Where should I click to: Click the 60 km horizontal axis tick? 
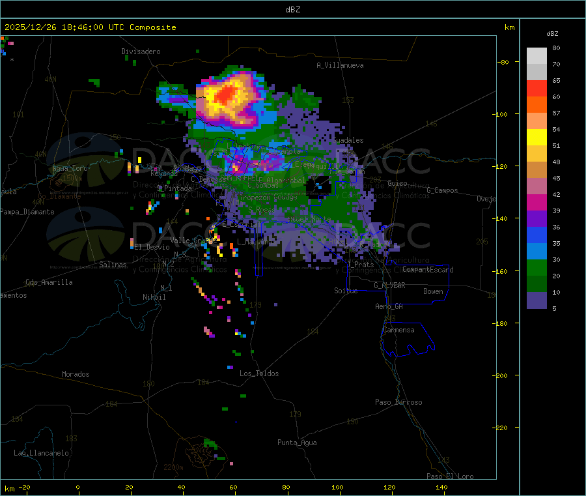[x=233, y=487]
